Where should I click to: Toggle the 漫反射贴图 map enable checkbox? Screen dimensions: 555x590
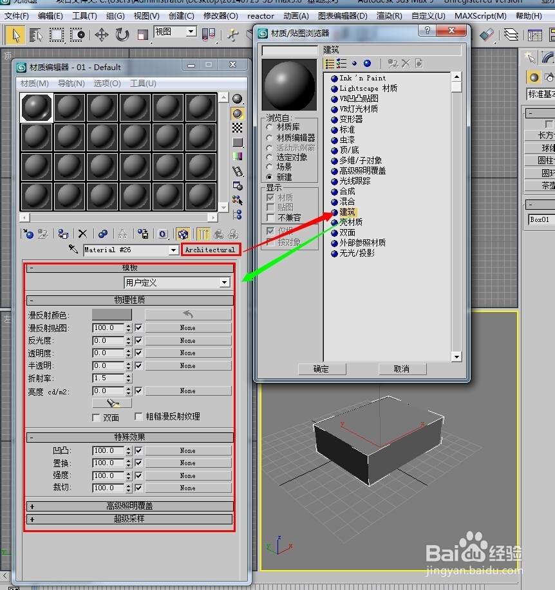[x=138, y=327]
